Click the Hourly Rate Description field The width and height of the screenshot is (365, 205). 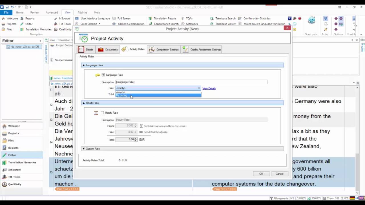pyautogui.click(x=191, y=120)
